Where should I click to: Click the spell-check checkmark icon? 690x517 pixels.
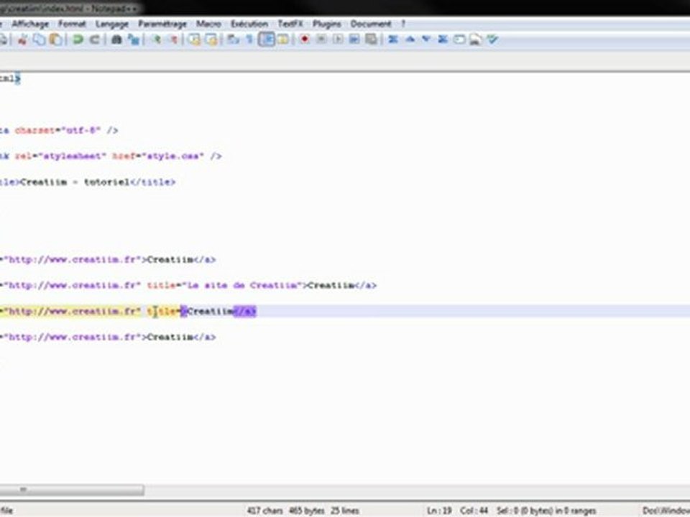pos(492,39)
